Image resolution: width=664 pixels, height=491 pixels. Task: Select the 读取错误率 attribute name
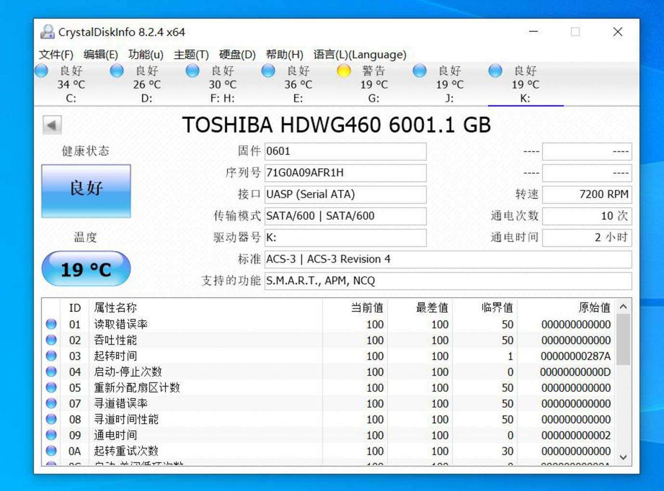click(x=121, y=324)
